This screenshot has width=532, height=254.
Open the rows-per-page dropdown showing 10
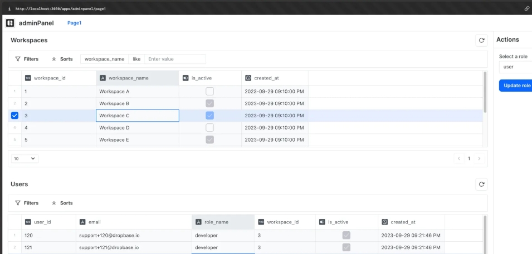[25, 158]
